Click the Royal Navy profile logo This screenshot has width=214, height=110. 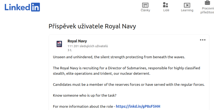pos(59,44)
